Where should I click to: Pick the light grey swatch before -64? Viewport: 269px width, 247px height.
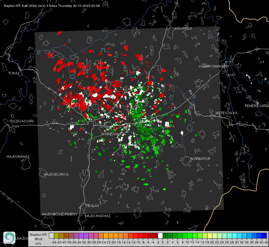pyautogui.click(x=51, y=235)
